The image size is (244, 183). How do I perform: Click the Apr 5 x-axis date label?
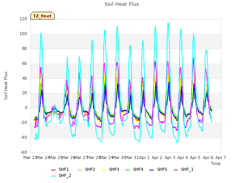195,157
